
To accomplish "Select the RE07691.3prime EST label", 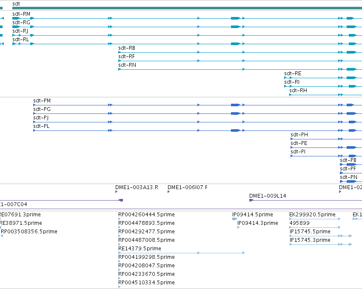I will (x=20, y=215).
